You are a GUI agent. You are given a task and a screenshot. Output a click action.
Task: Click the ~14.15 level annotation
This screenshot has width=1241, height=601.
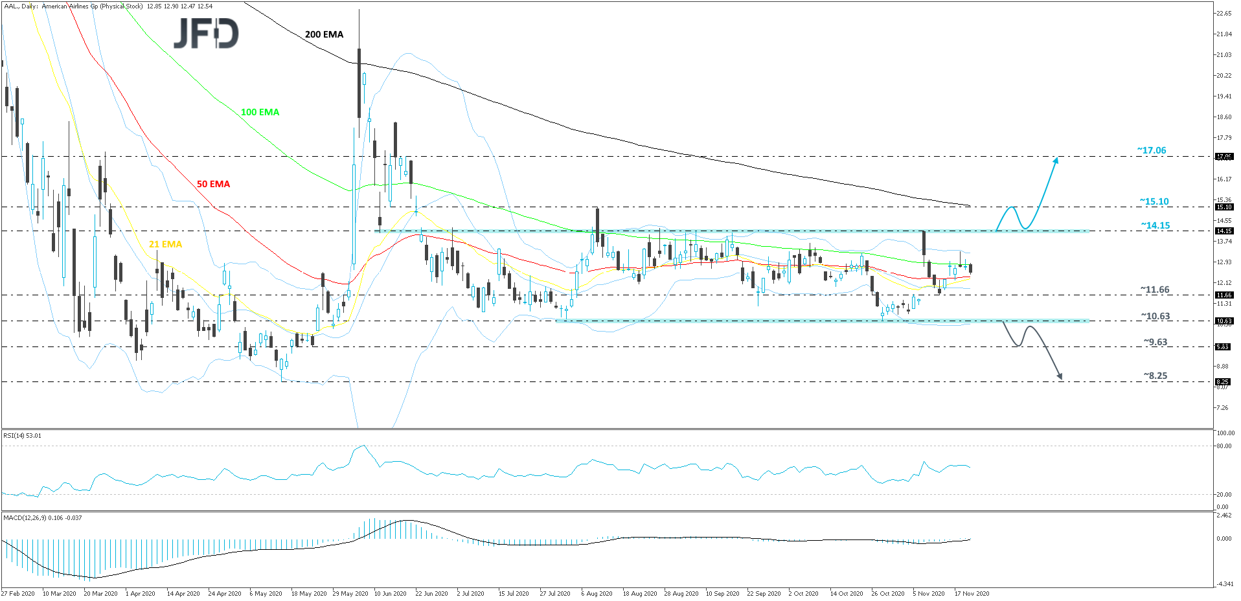tap(1156, 225)
